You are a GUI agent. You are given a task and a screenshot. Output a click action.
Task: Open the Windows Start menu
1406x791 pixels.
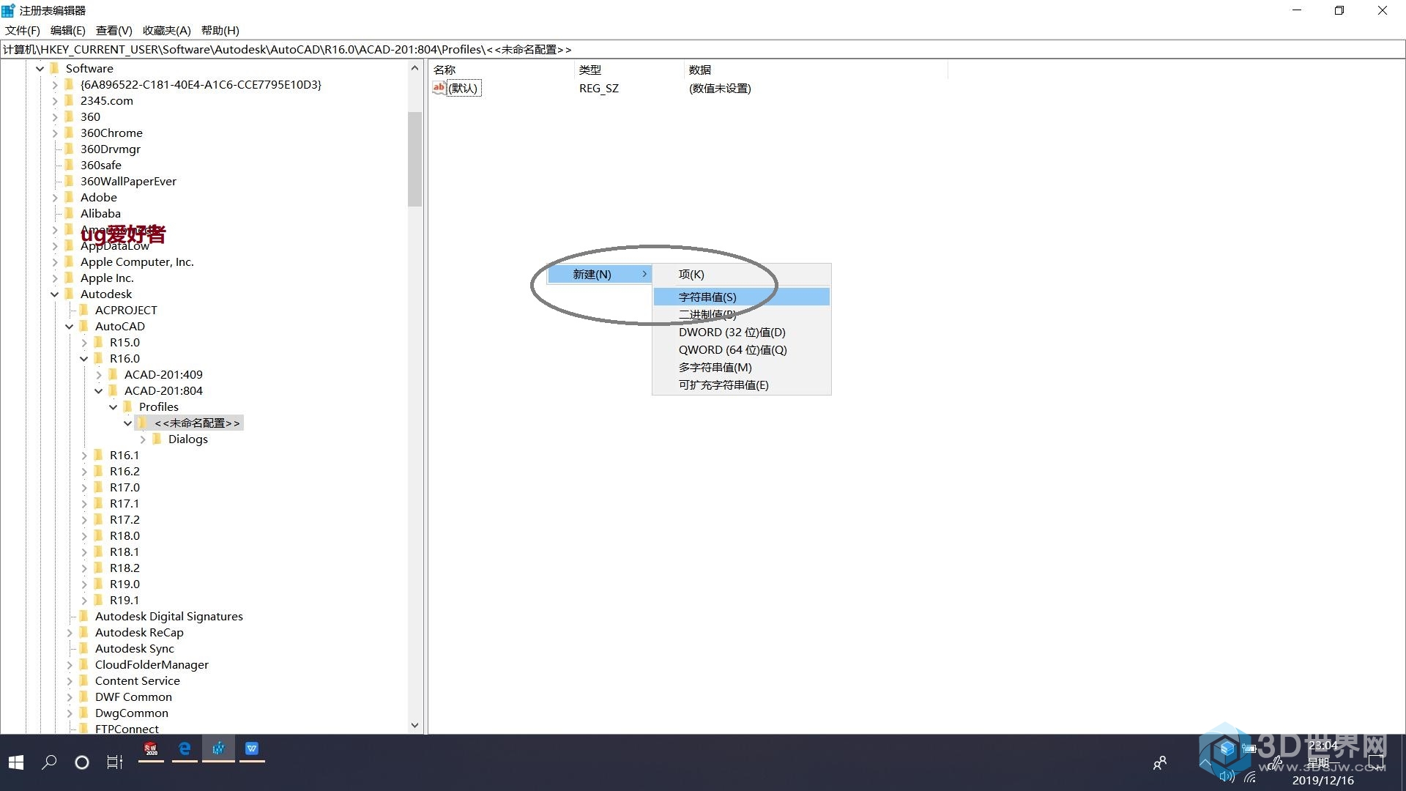coord(16,762)
